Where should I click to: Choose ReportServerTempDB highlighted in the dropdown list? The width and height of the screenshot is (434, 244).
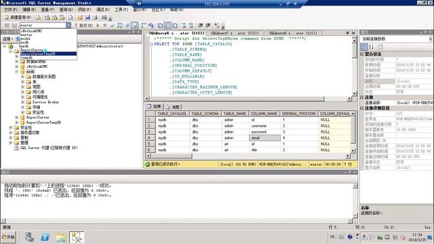pos(48,54)
